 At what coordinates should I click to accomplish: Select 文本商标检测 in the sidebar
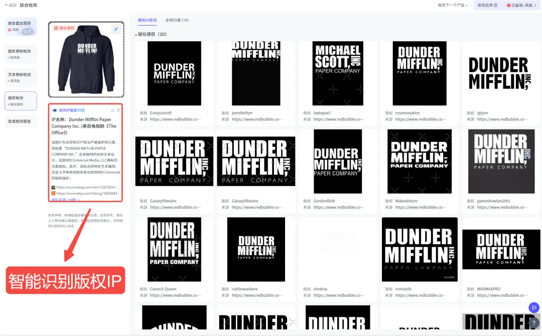pyautogui.click(x=21, y=77)
